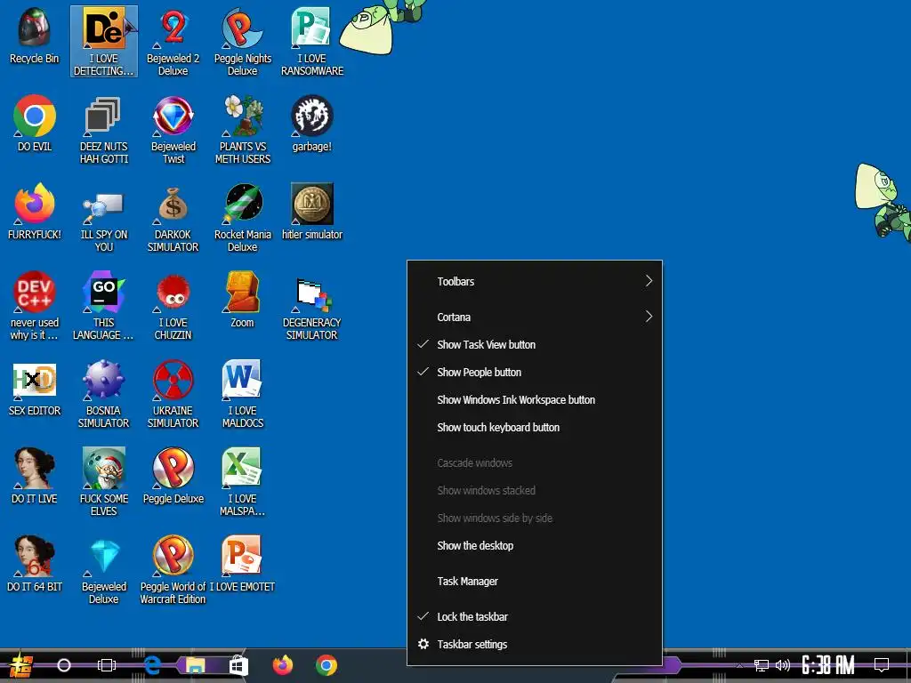This screenshot has width=911, height=683.
Task: Select the ILL SPY ON YOU shortcut
Action: coord(104,219)
